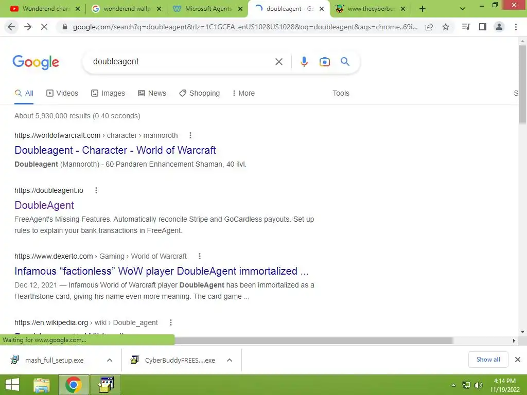Search by image with the camera icon

click(x=325, y=62)
